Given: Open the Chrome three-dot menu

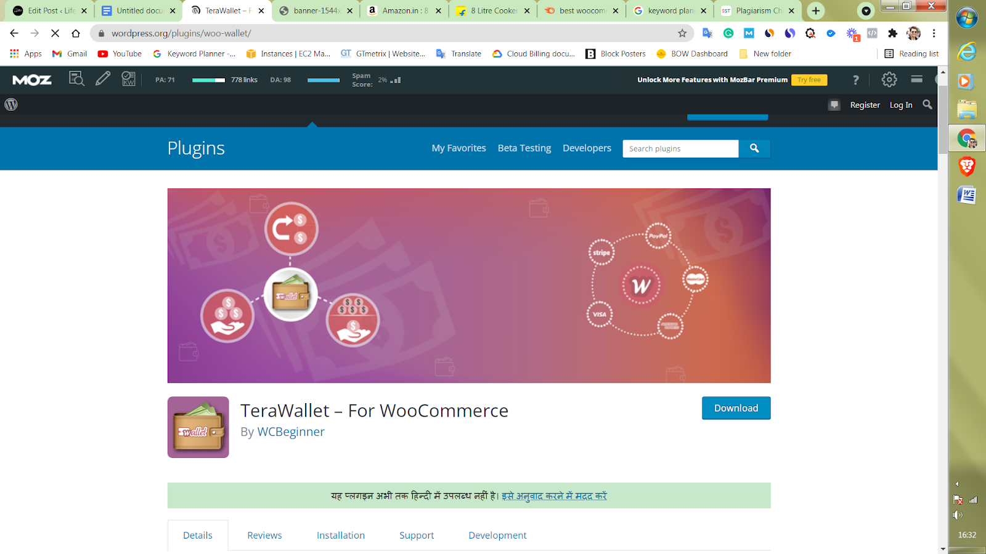Looking at the screenshot, I should 934,33.
